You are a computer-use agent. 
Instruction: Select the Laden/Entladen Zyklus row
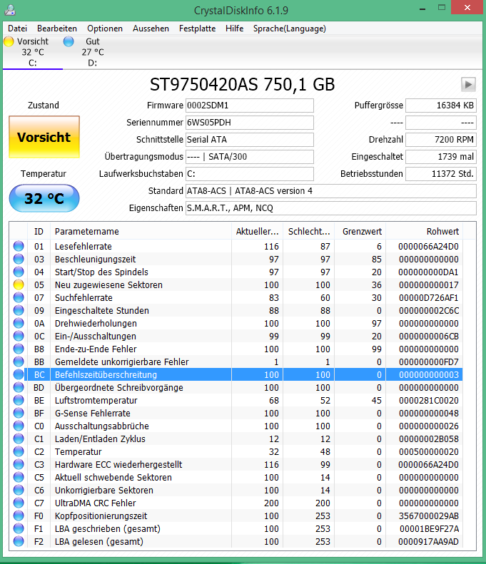click(237, 439)
